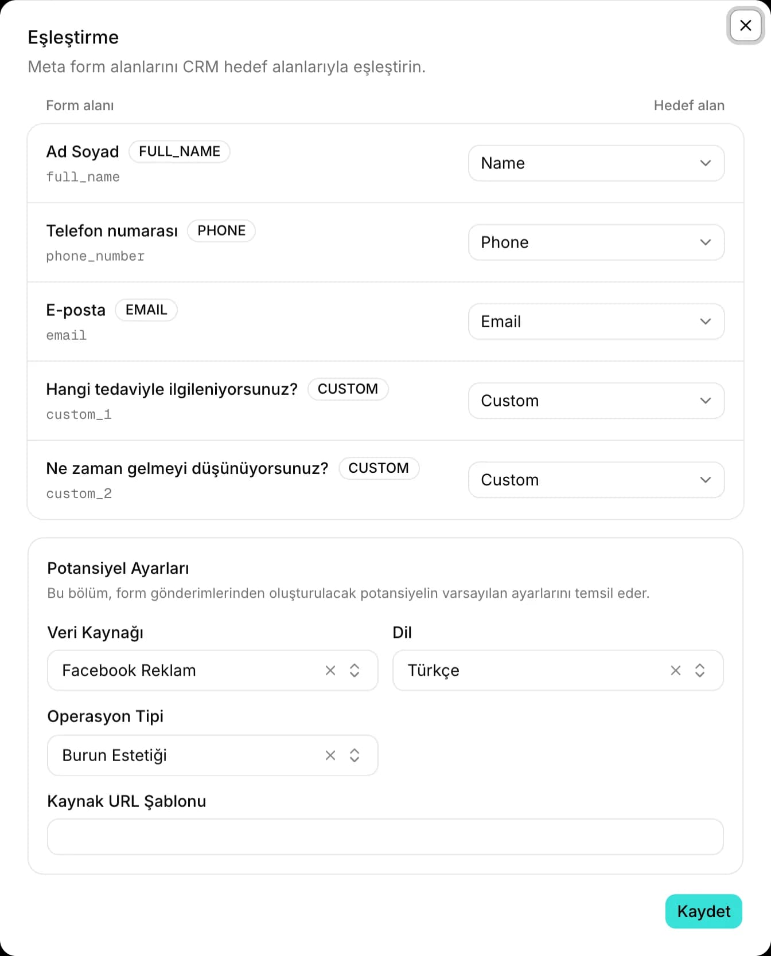Click the EMAIL badge
Viewport: 771px width, 956px height.
click(x=146, y=309)
